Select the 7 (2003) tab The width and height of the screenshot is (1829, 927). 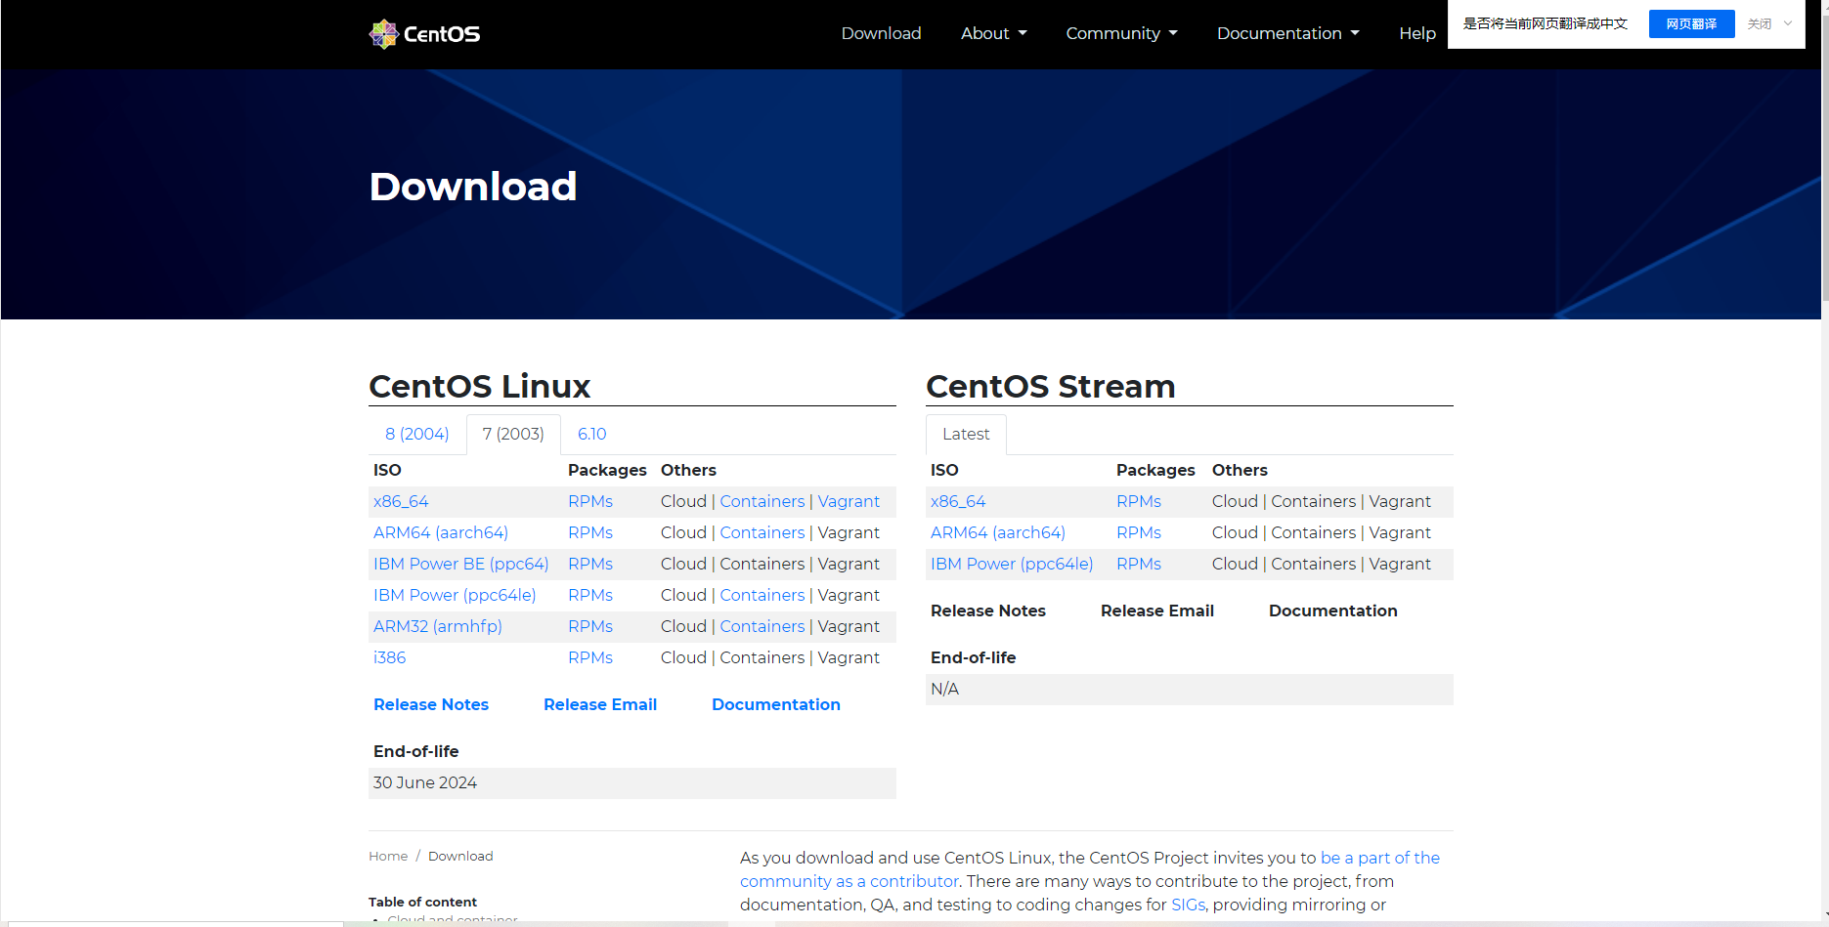pos(513,434)
